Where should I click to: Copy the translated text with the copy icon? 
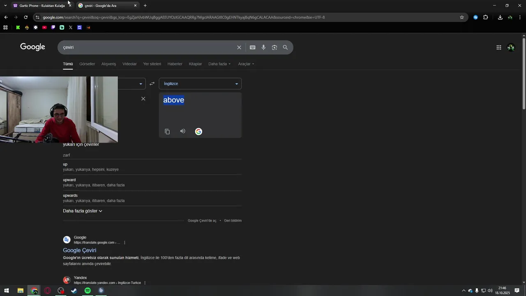[x=167, y=132]
